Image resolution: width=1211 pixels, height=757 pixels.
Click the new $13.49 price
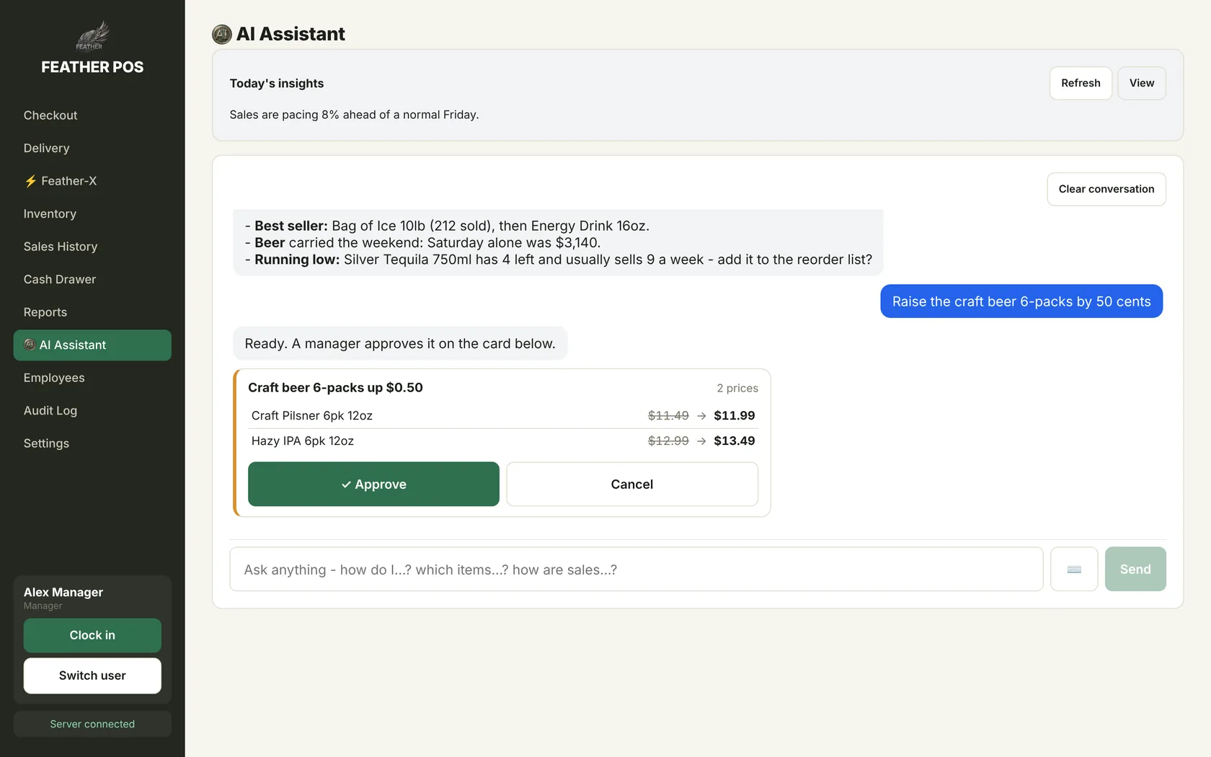click(x=735, y=441)
